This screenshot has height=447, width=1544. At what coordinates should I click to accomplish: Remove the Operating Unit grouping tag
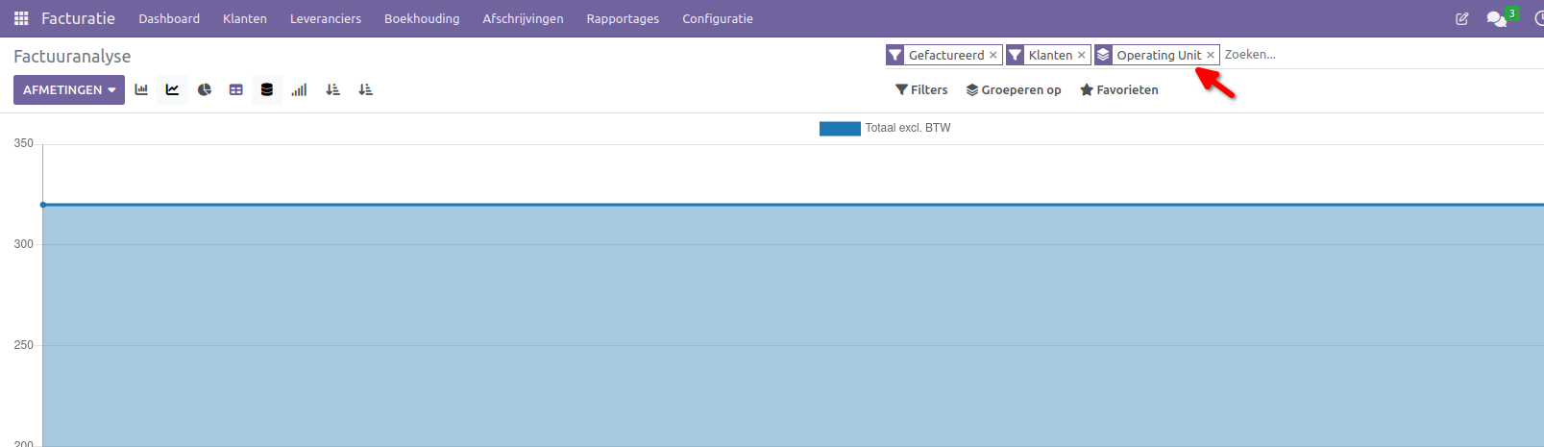pos(1211,55)
